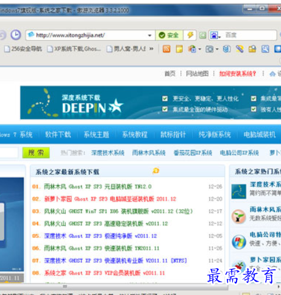Click the yellow folder-lock toolbar icon
Viewport: 281px width, 295px height.
pyautogui.click(x=252, y=49)
